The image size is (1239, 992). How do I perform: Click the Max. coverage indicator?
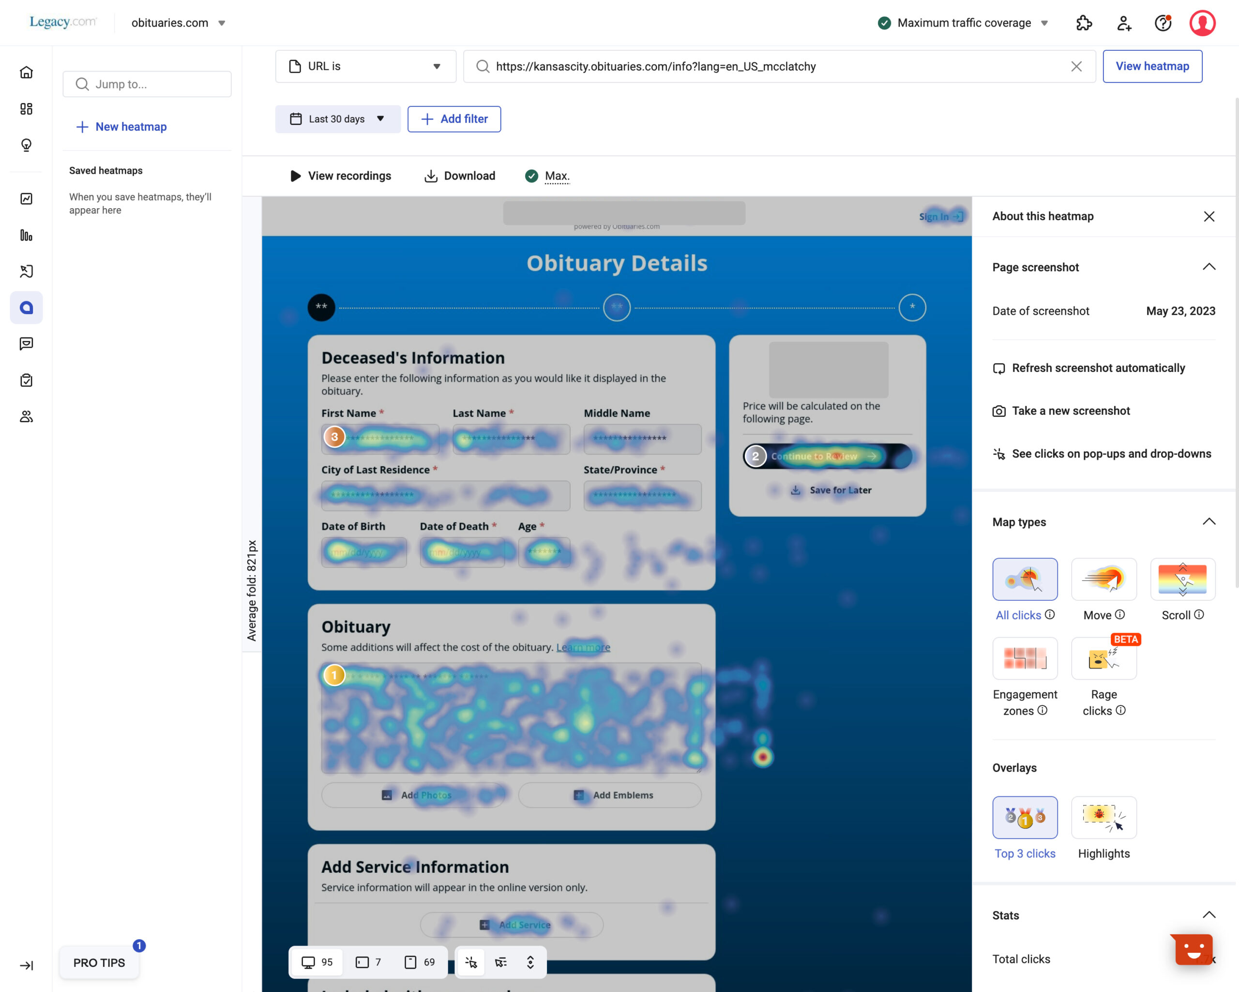(x=547, y=176)
